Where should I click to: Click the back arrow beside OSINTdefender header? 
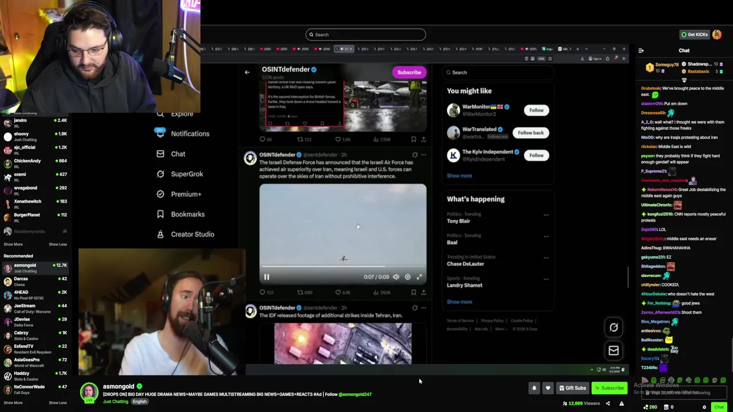[x=247, y=72]
